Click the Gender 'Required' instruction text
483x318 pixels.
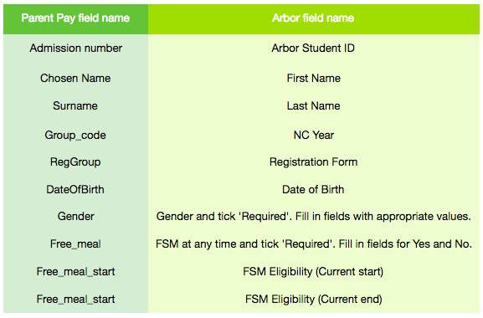click(314, 217)
